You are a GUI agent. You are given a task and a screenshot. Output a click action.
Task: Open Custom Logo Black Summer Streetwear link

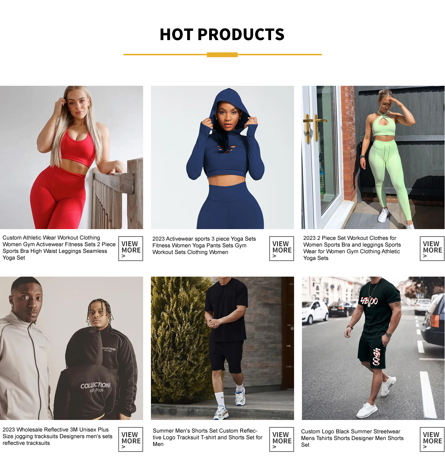click(x=352, y=438)
